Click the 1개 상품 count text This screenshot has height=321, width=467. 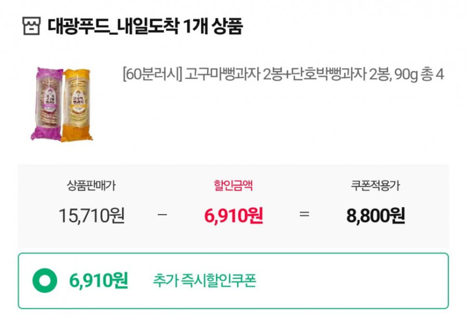tap(213, 26)
